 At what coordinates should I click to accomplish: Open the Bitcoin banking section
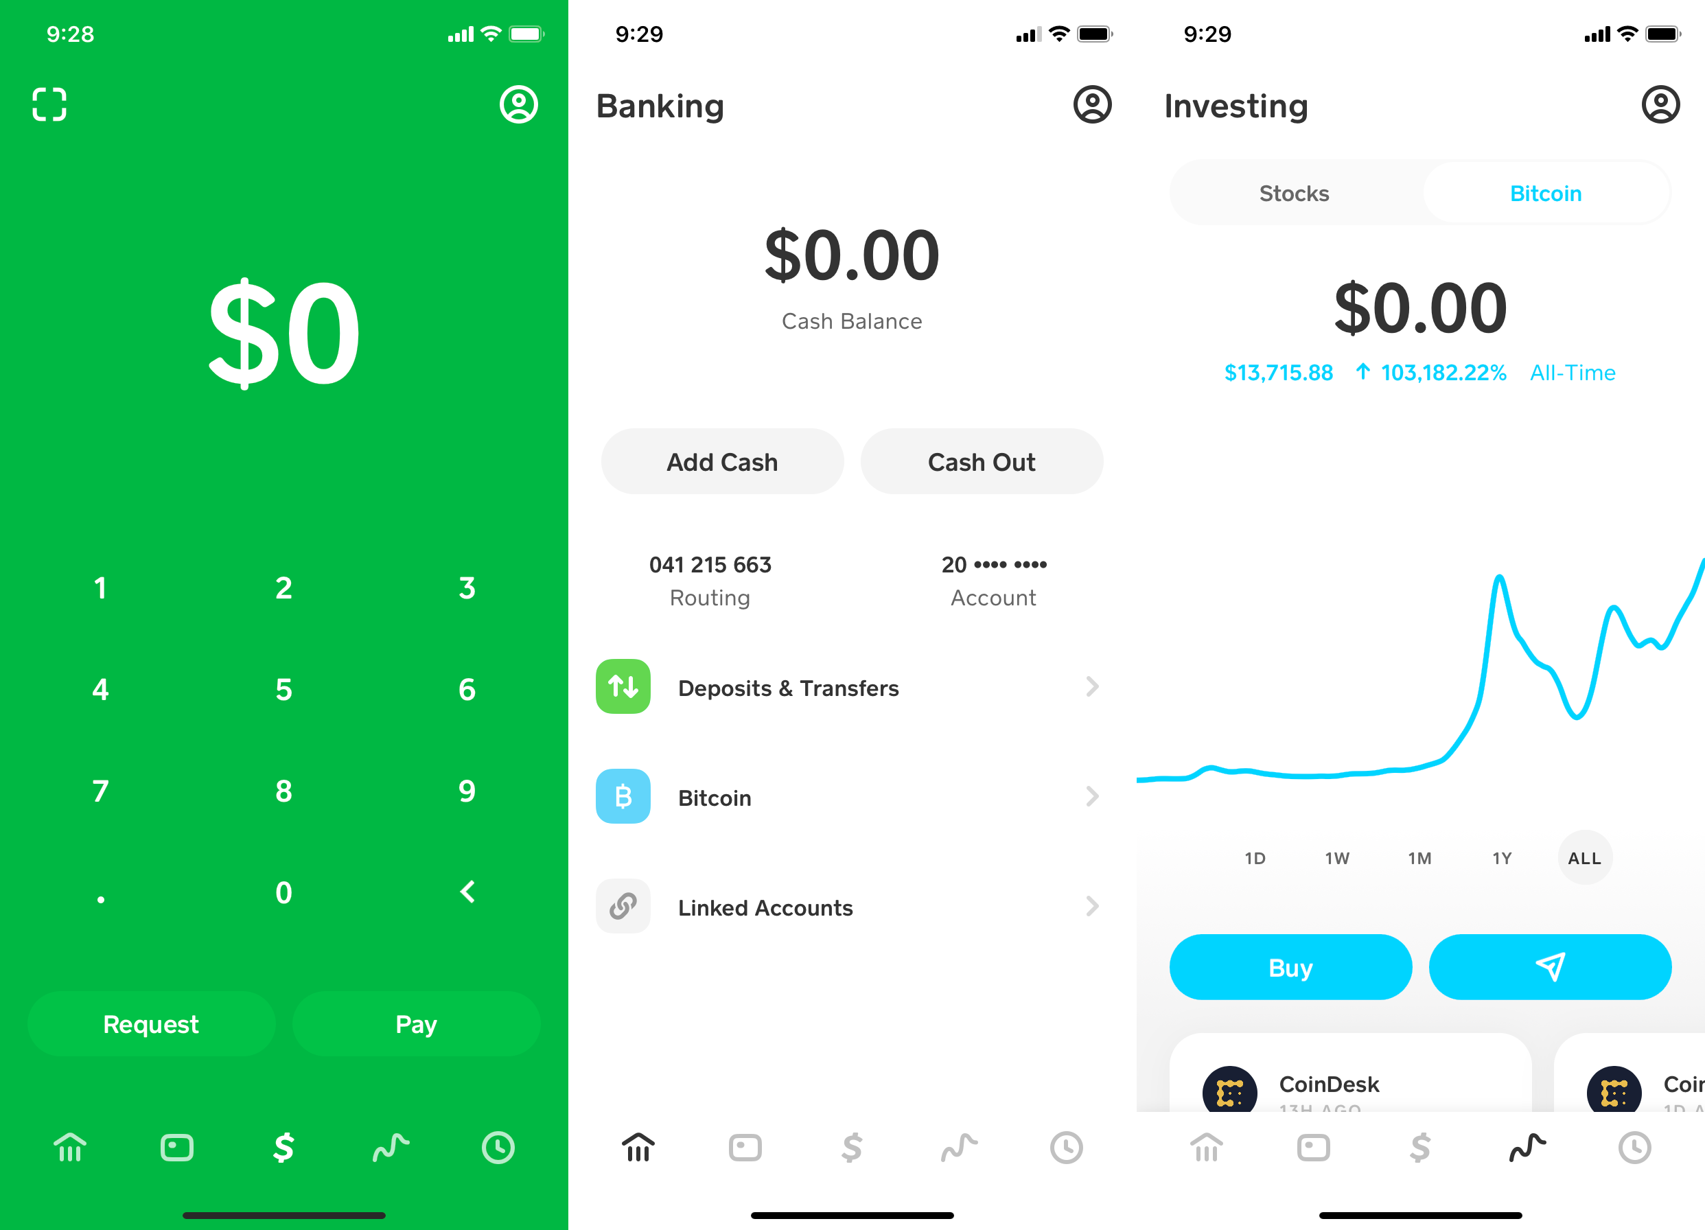853,796
